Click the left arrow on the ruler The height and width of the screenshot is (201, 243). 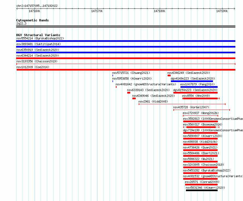[x=17, y=9]
